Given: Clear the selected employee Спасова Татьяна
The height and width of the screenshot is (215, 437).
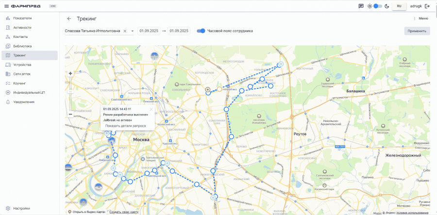Looking at the screenshot, I should [x=125, y=31].
